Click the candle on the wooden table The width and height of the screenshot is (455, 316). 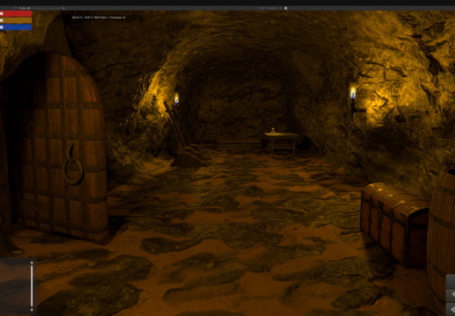coord(273,131)
